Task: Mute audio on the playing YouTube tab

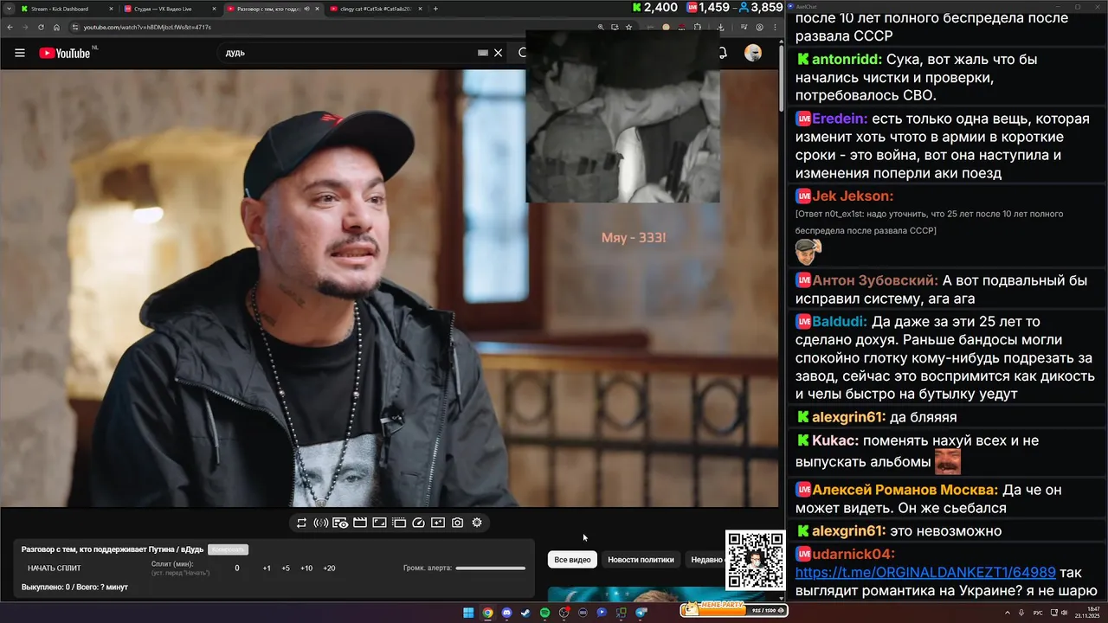Action: pos(306,9)
